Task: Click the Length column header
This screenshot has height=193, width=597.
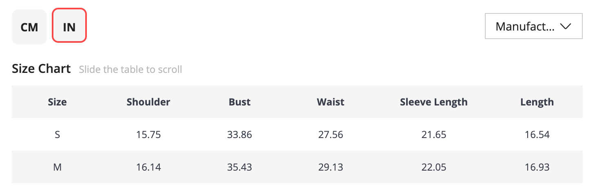Action: coord(537,102)
